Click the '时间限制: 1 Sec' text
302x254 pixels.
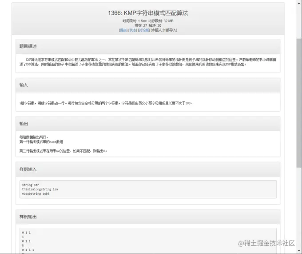pos(135,21)
